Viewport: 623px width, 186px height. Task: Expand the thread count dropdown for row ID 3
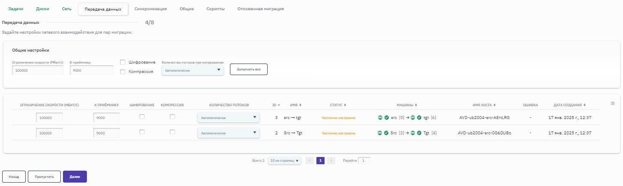[x=228, y=118]
